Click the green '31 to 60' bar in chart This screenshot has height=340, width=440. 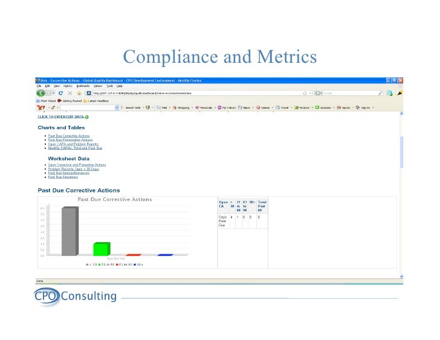(102, 249)
